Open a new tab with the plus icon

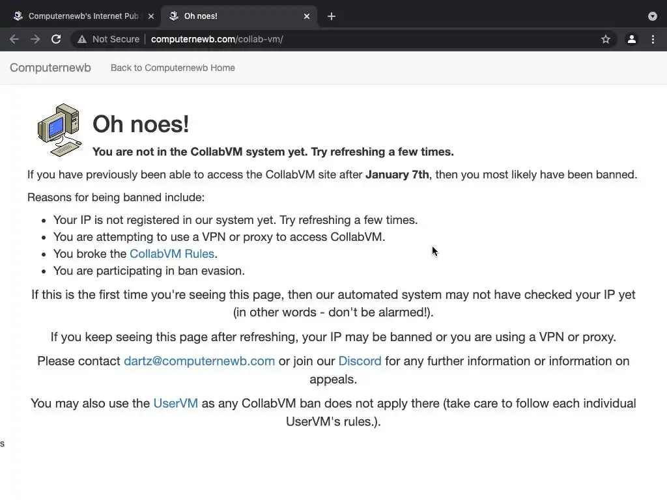332,16
